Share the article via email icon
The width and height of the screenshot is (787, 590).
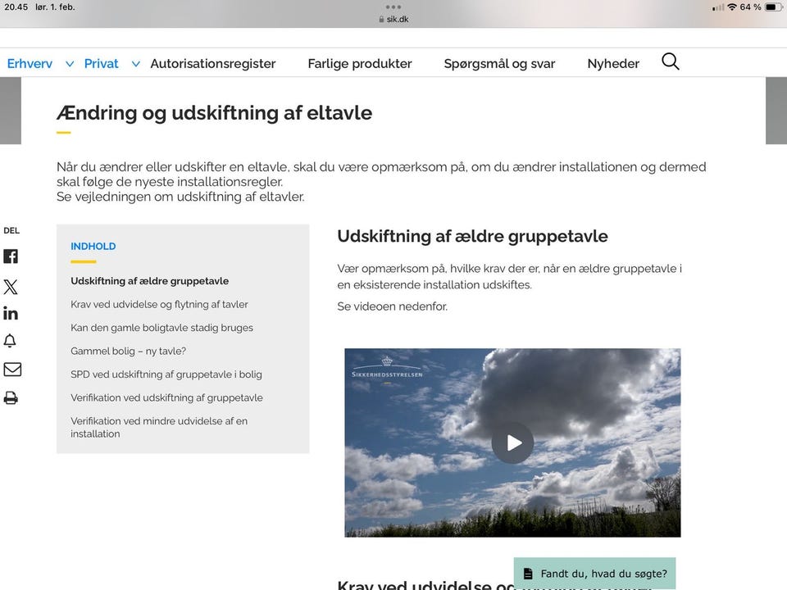click(11, 369)
